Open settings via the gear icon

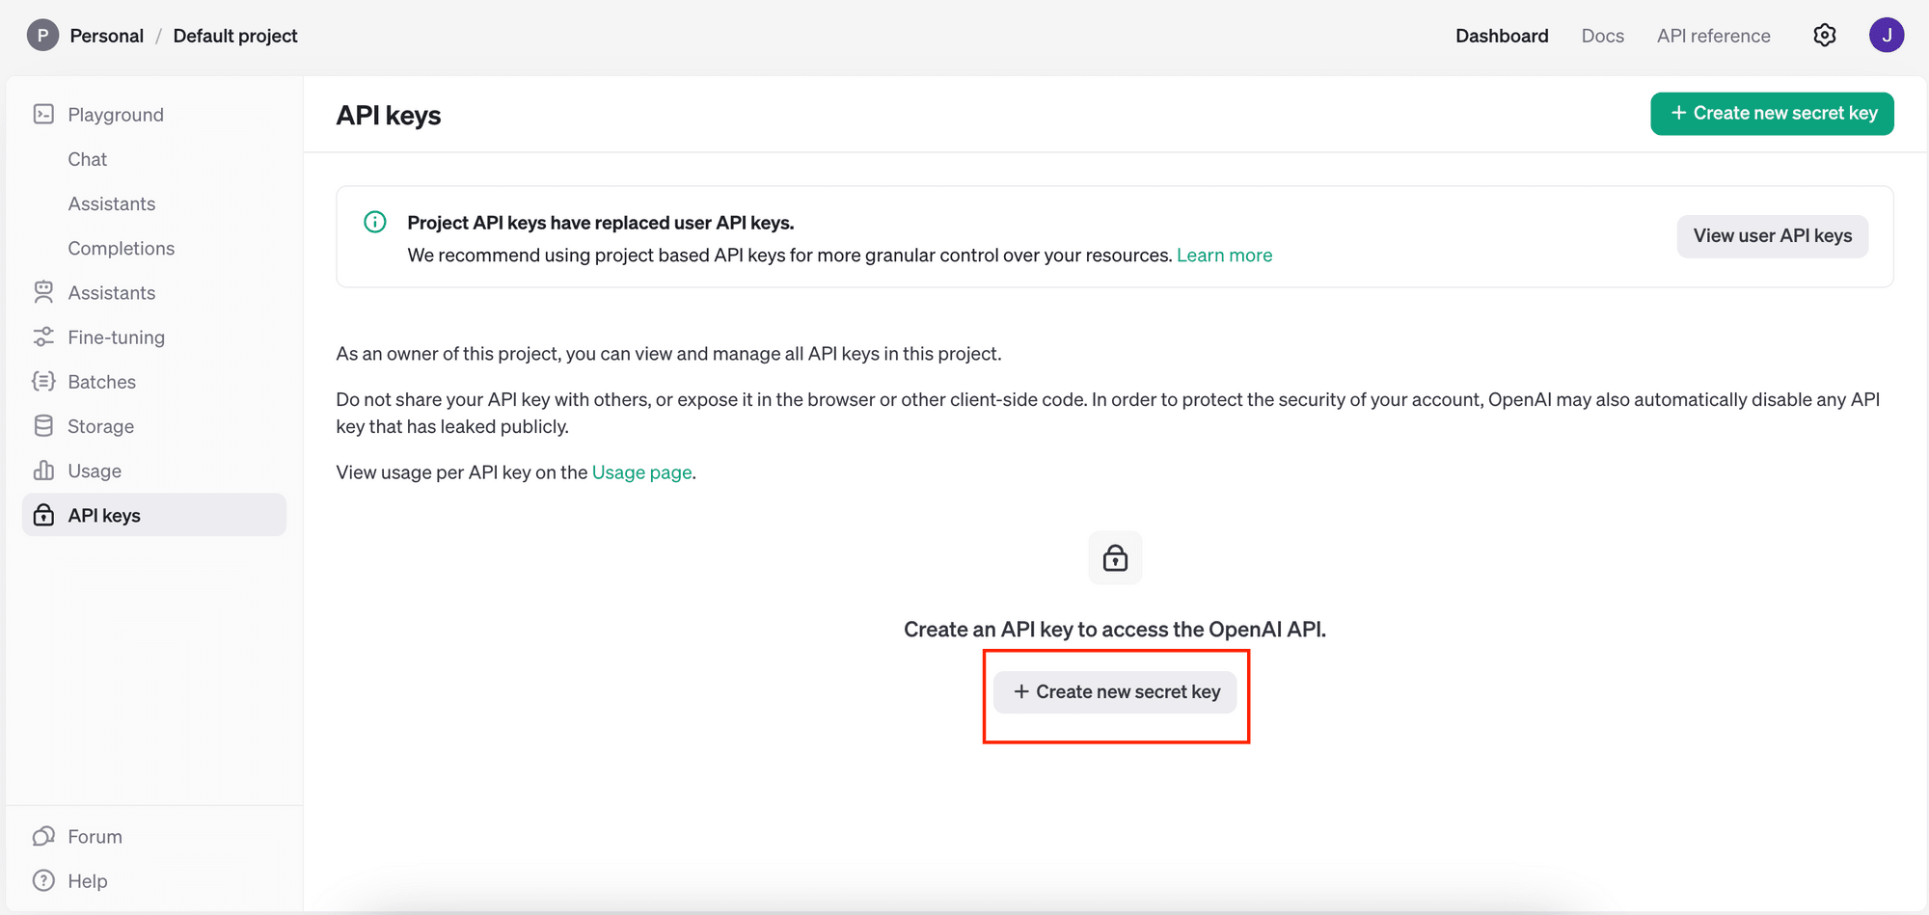coord(1824,35)
